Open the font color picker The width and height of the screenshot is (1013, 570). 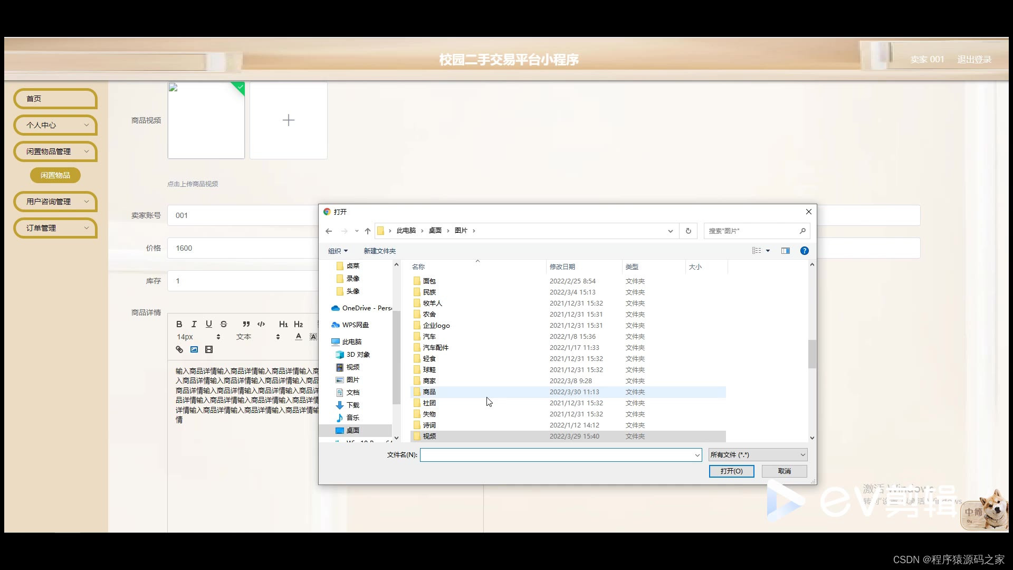pyautogui.click(x=299, y=337)
